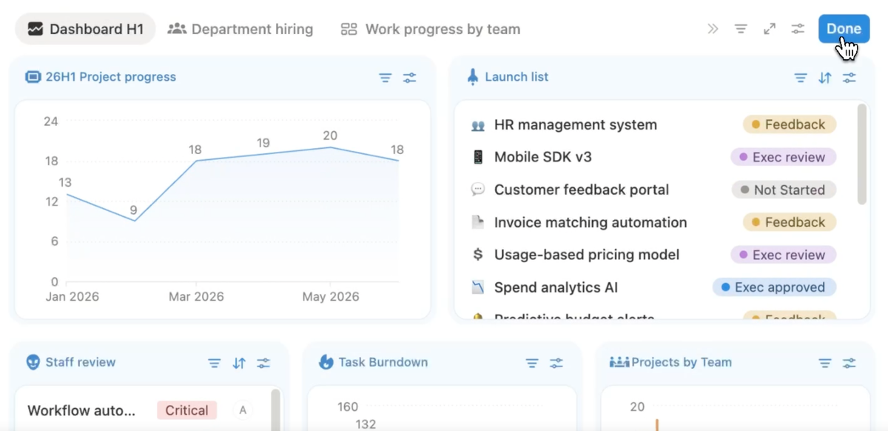
Task: Click the Critical priority tag
Action: 187,410
